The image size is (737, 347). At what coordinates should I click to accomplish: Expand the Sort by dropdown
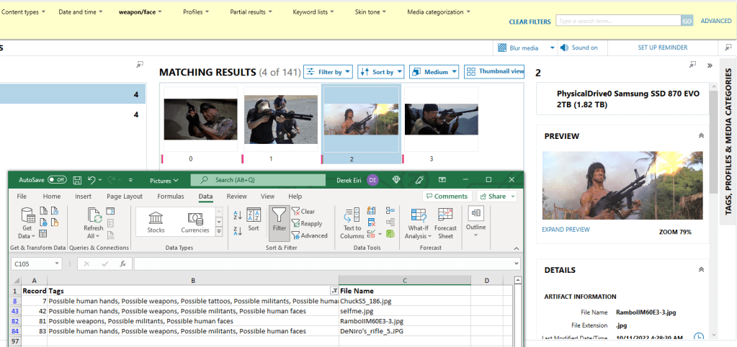coord(380,72)
